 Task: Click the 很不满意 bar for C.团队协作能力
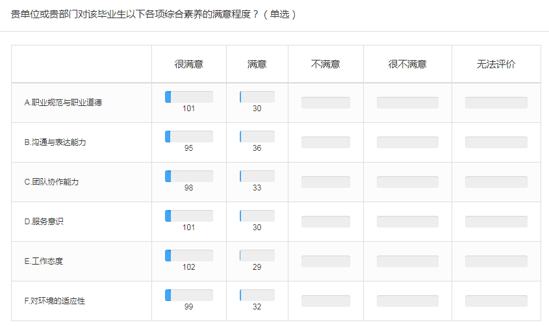tap(407, 182)
